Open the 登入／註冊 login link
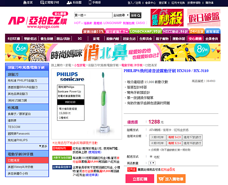 [134, 3]
